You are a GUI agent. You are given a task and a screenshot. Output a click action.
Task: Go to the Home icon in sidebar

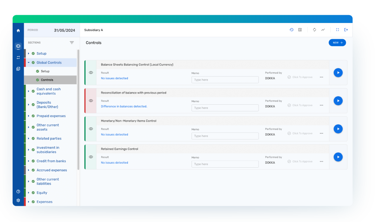point(18,30)
